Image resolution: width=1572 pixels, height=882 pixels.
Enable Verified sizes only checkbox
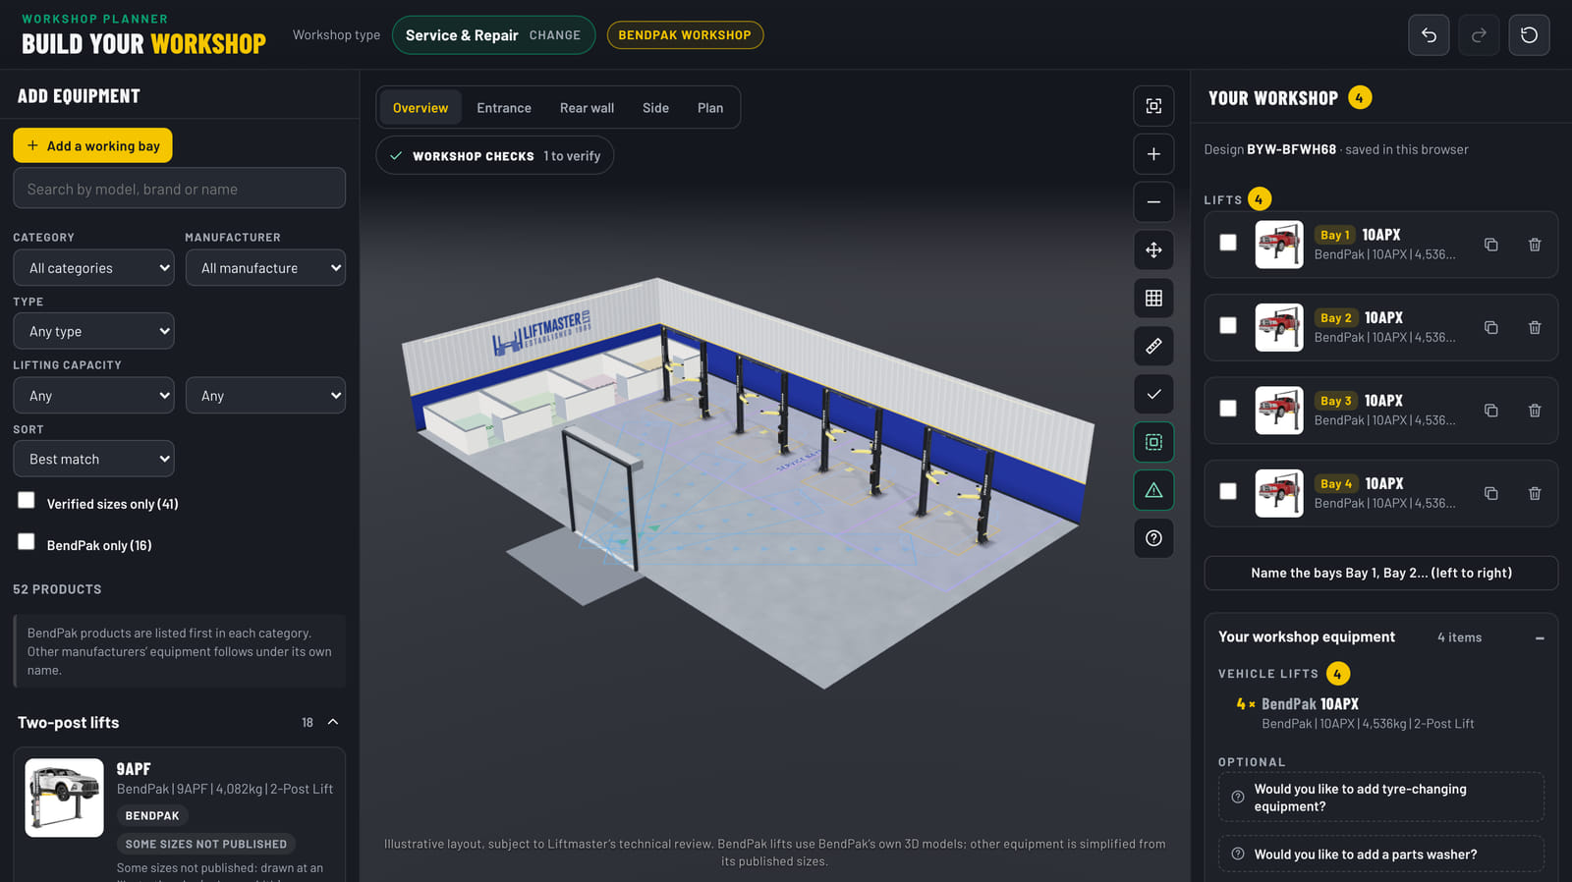click(x=27, y=500)
